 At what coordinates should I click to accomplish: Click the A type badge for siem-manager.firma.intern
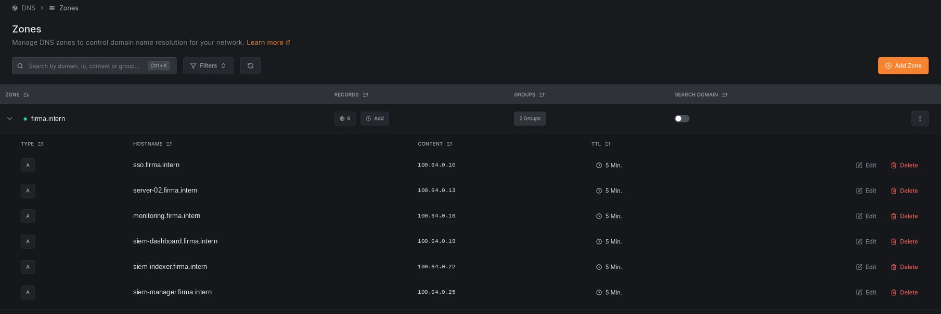pyautogui.click(x=28, y=292)
